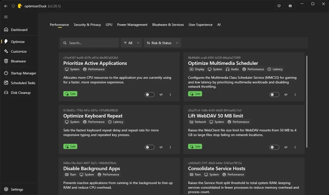Open the All filter dropdown
Viewport: 329px width, 195px height.
(x=131, y=43)
